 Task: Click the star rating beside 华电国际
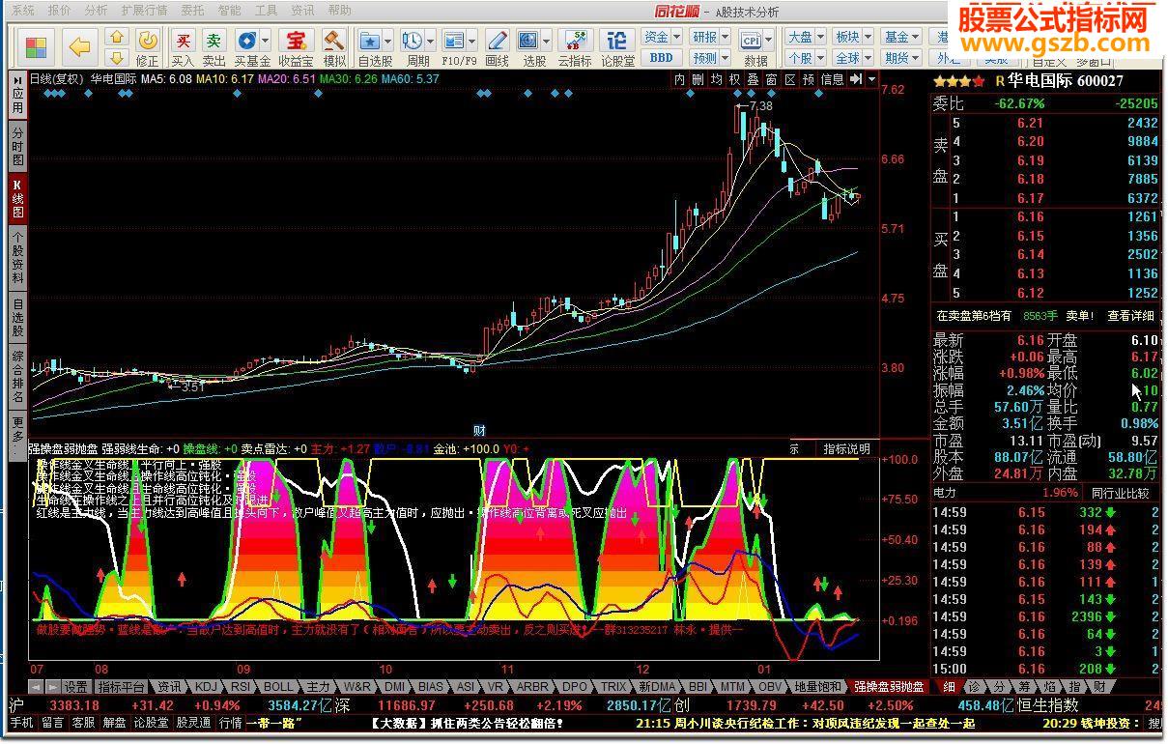click(x=960, y=81)
